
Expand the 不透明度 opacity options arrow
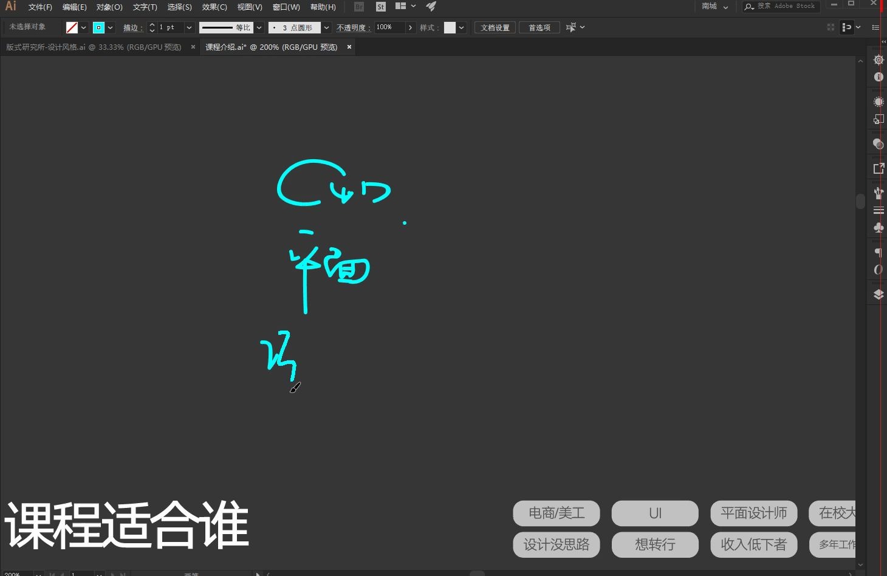click(x=411, y=27)
